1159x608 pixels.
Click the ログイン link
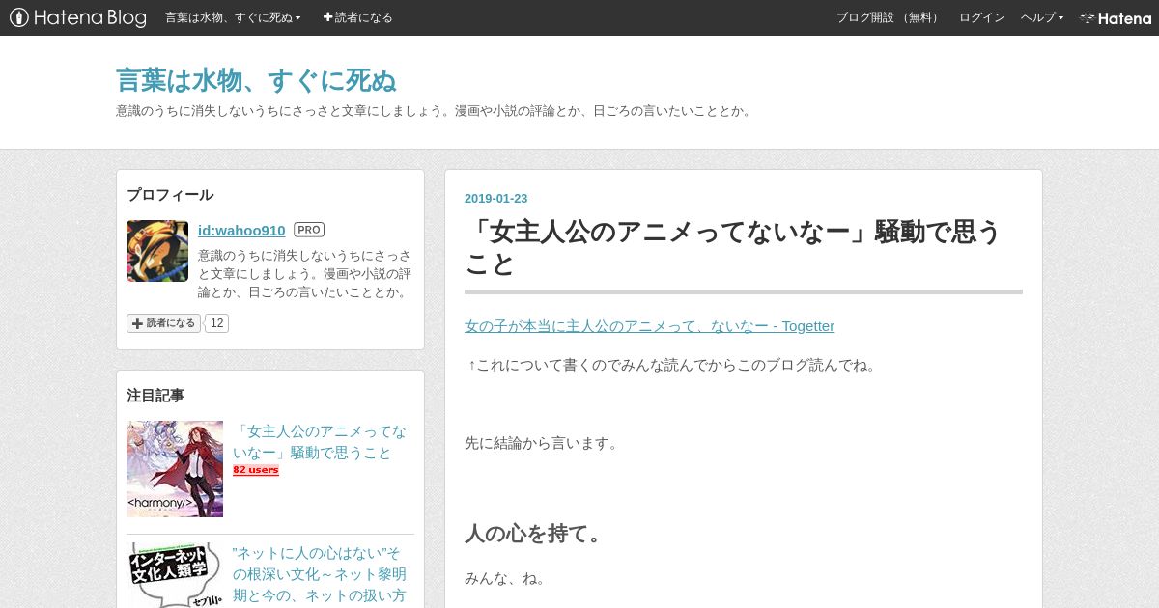(981, 17)
